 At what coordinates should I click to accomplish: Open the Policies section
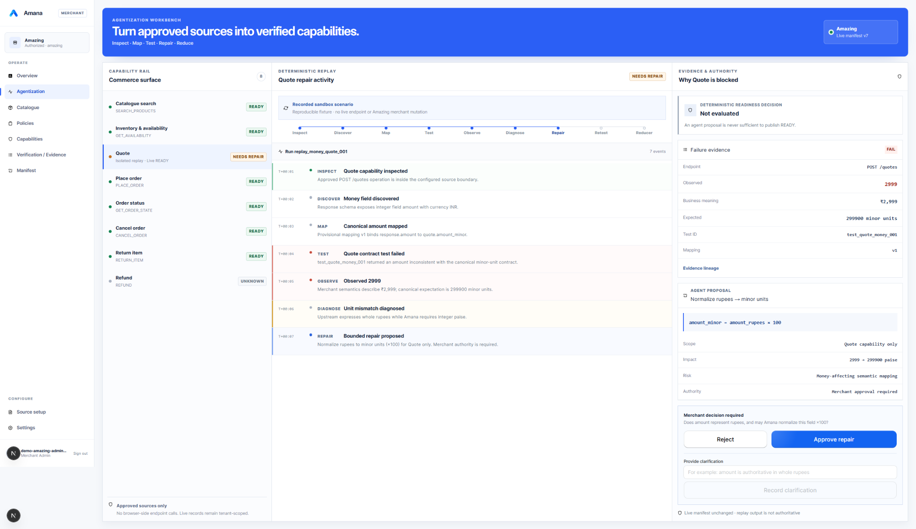(47, 123)
